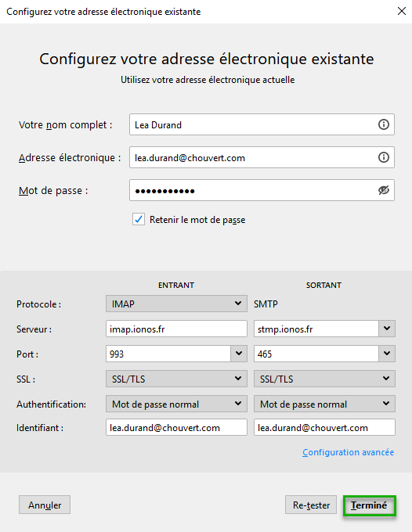Close the account setup dialog window
This screenshot has width=412, height=532.
click(402, 11)
